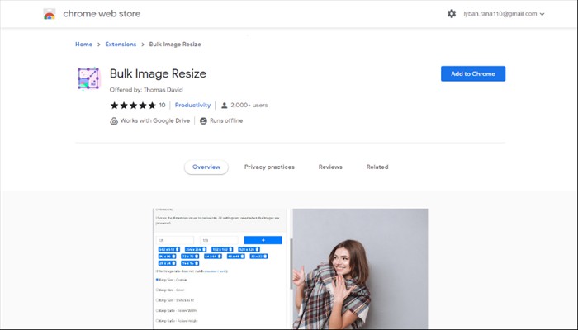
Task: Go to the Related tab
Action: pyautogui.click(x=377, y=167)
